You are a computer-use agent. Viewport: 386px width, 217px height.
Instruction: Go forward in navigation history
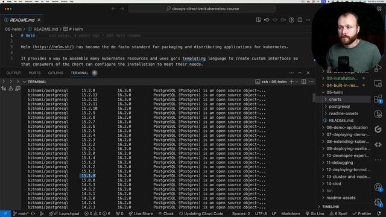122,9
